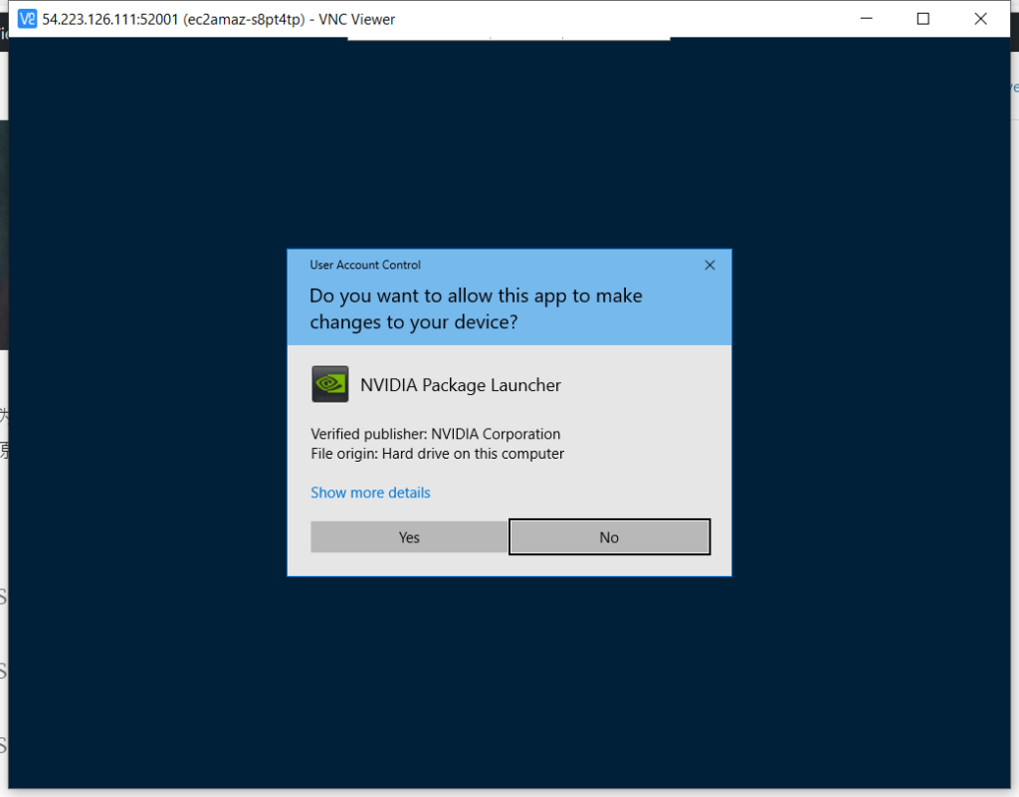1019x797 pixels.
Task: Click the "File origin" text line
Action: (437, 454)
